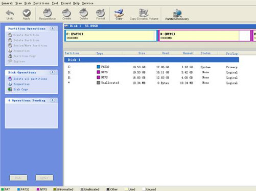Click the Unformatted legend color swatch
Screen dimensions: 256x191
(x=55, y=189)
